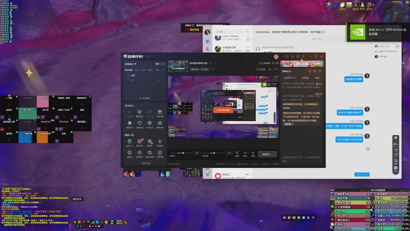Click the blue send button in chat window
The image size is (410, 231).
(360, 175)
